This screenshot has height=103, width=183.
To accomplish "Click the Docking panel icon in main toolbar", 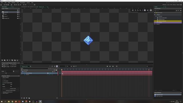I will point(35,5).
